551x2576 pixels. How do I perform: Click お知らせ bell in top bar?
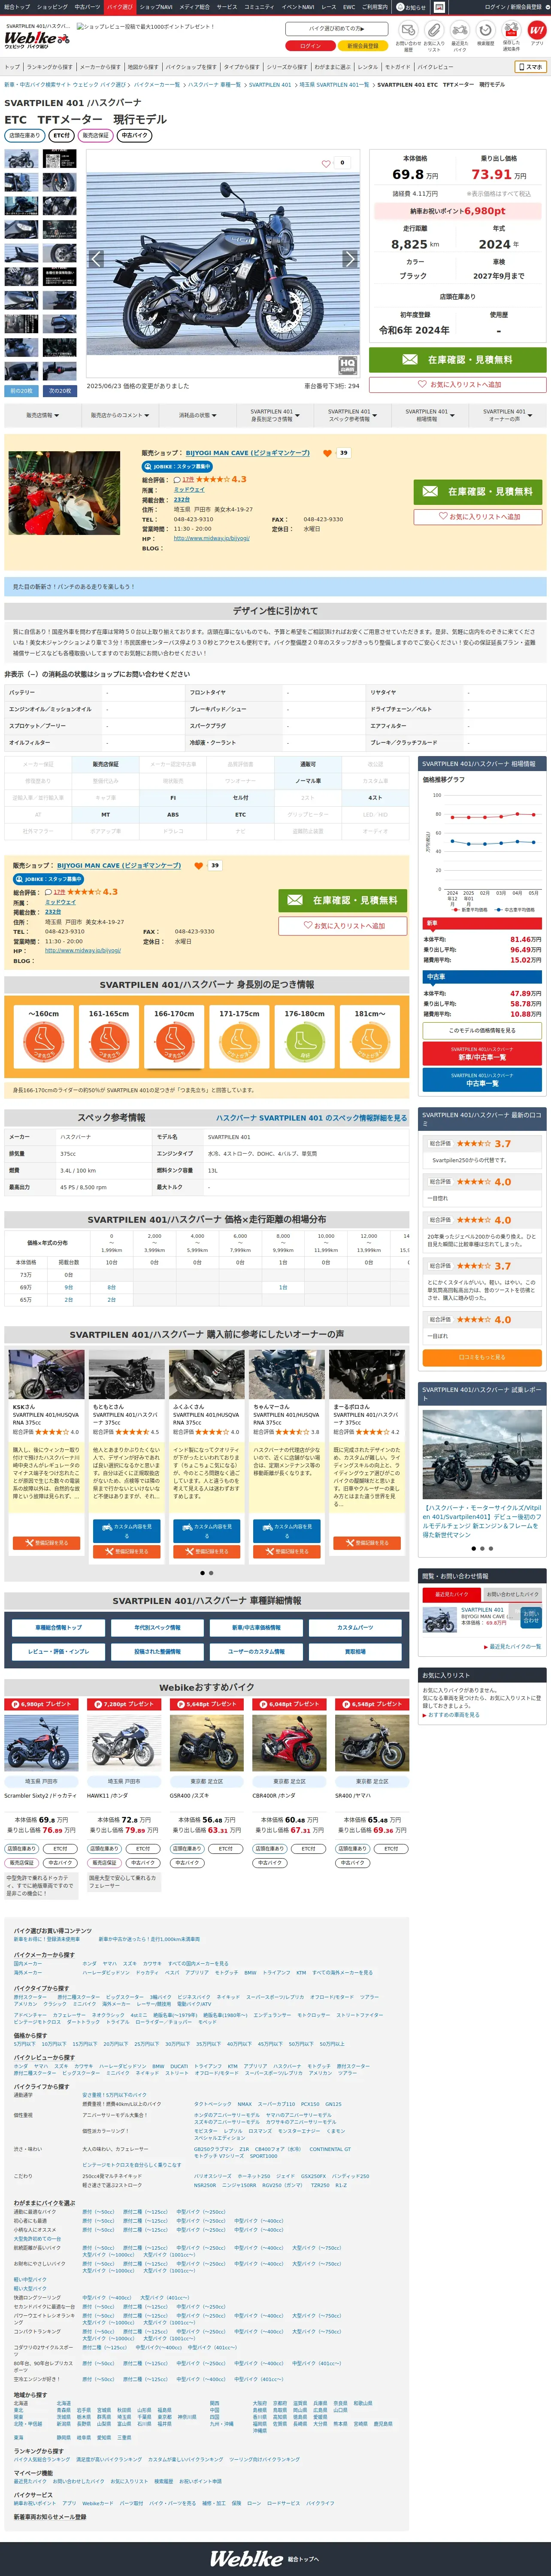coord(412,7)
